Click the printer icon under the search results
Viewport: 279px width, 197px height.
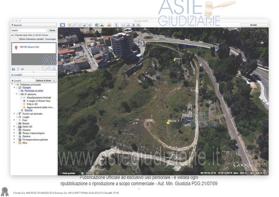(x=22, y=69)
